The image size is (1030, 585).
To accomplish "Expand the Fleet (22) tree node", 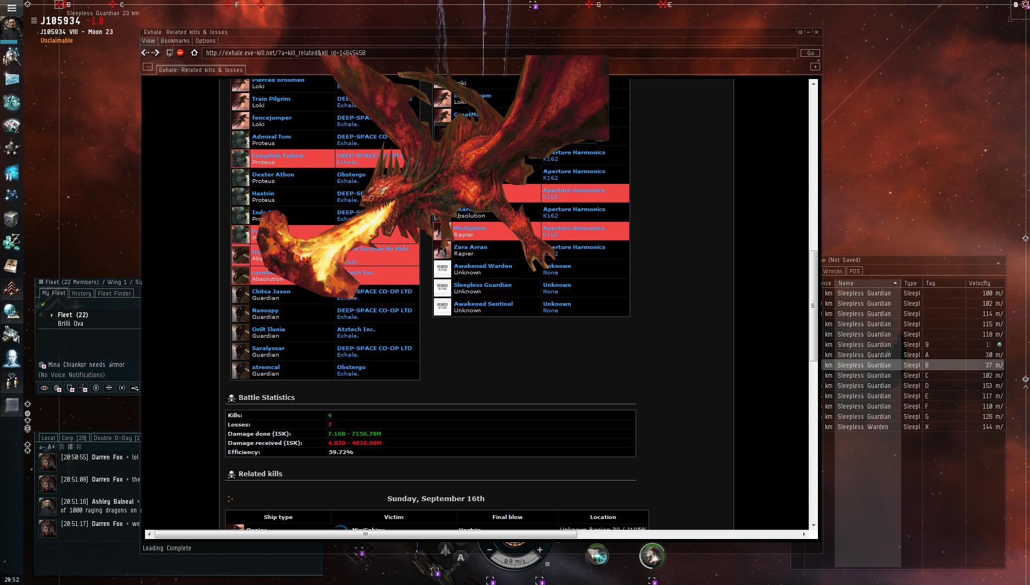I will pos(52,314).
